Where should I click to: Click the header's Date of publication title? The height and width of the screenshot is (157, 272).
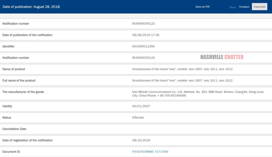(31, 7)
